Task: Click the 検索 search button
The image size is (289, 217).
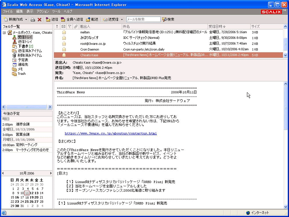Action: [x=168, y=19]
